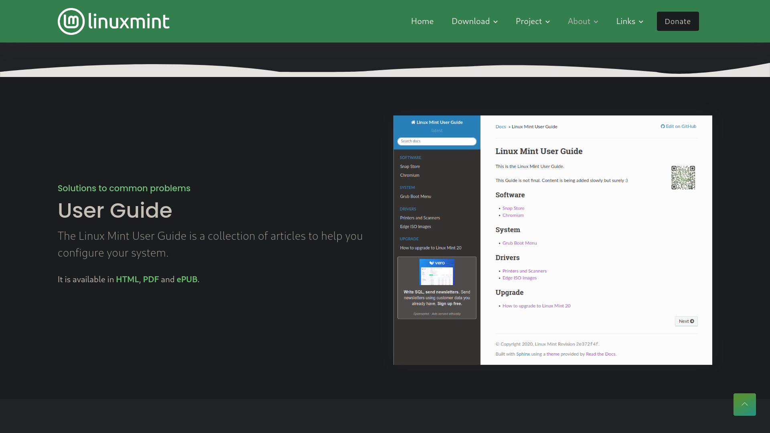Open the ePUB version link

(187, 279)
